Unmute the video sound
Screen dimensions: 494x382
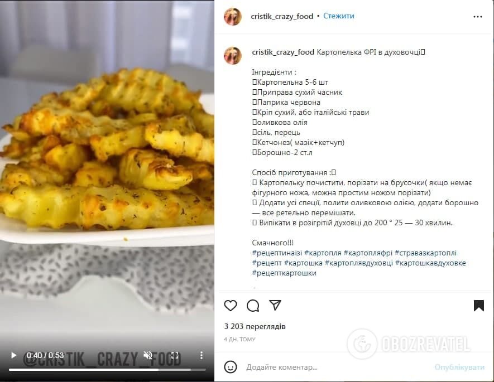tap(148, 355)
